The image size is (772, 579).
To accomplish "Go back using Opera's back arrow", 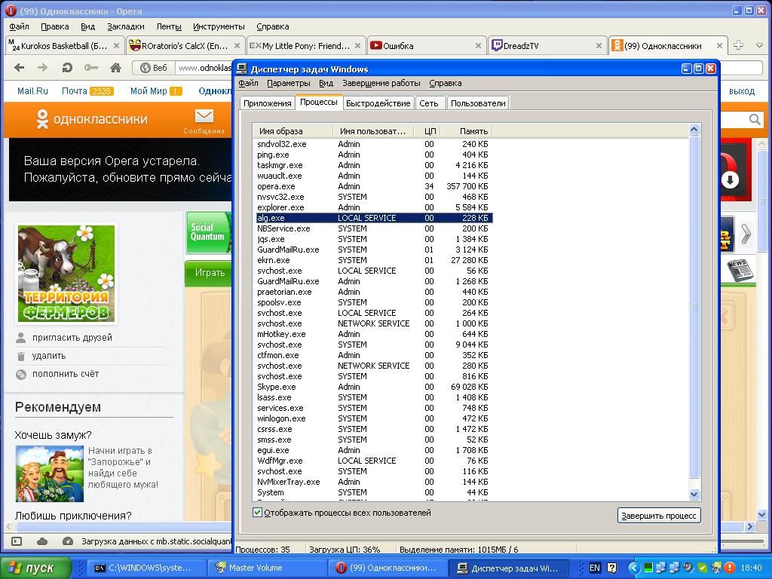I will pos(19,67).
